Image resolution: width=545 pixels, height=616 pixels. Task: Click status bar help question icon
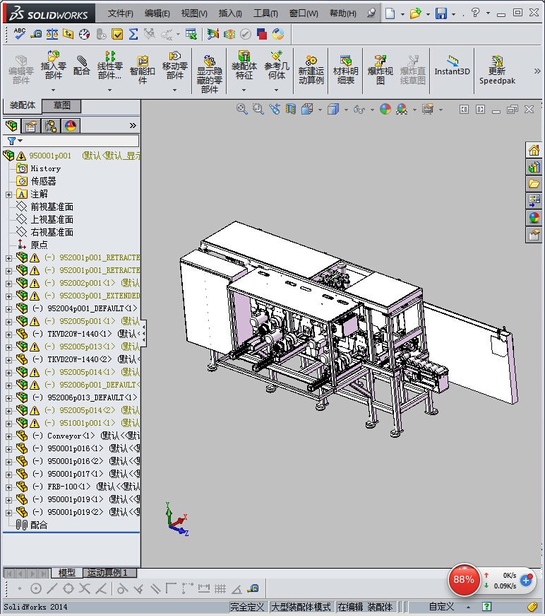pos(486,607)
